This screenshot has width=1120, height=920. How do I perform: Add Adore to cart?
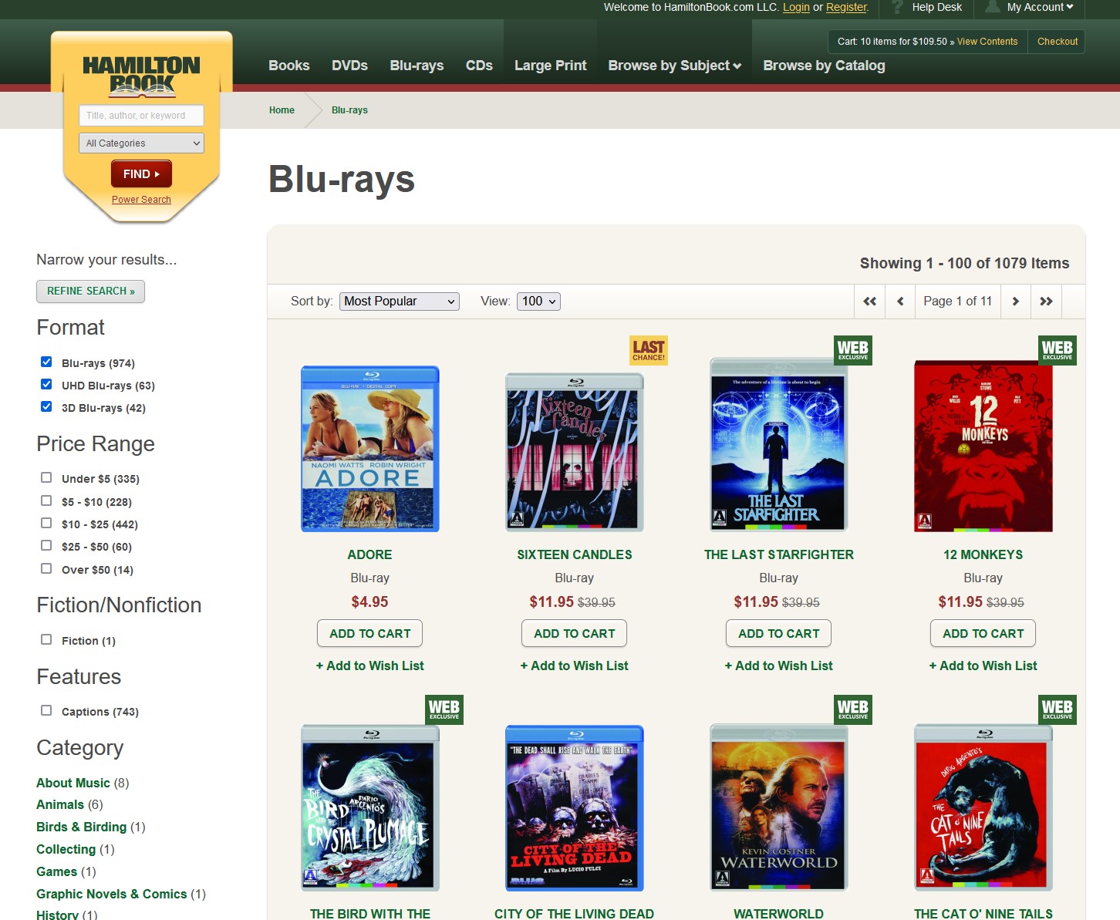point(370,634)
